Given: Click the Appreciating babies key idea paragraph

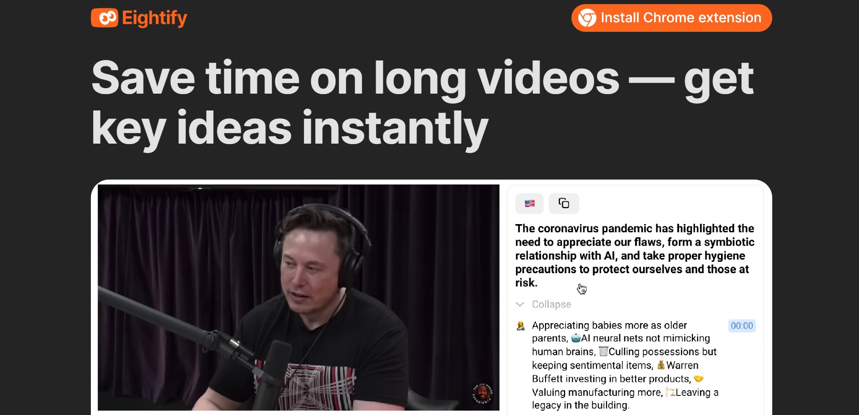Looking at the screenshot, I should pos(625,365).
